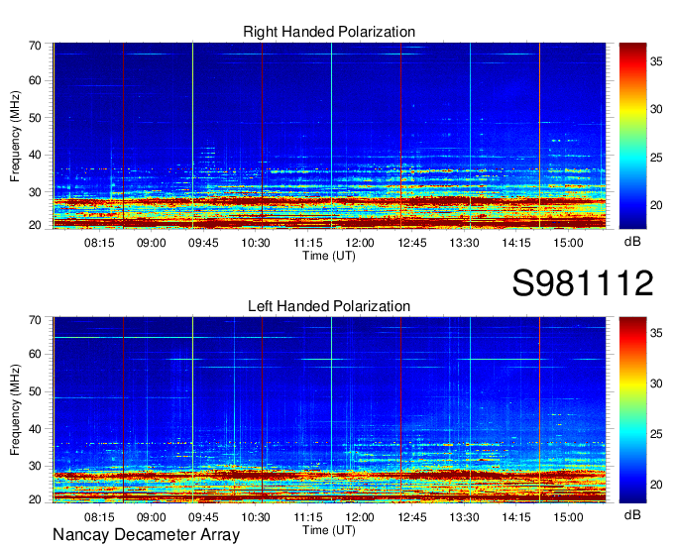Screen dimensions: 674x547
Task: Click the 09:00 time tick under top plot
Action: click(x=152, y=243)
